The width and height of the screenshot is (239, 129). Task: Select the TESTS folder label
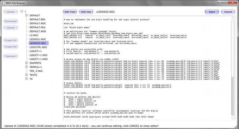click(x=33, y=75)
